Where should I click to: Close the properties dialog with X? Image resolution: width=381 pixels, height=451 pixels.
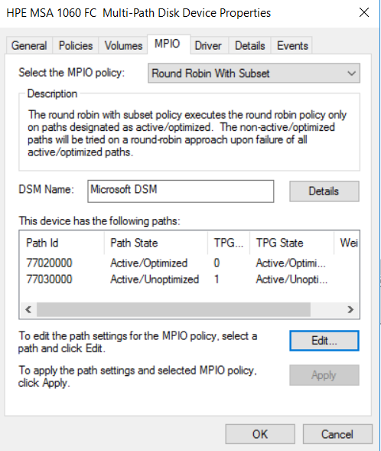pyautogui.click(x=364, y=12)
